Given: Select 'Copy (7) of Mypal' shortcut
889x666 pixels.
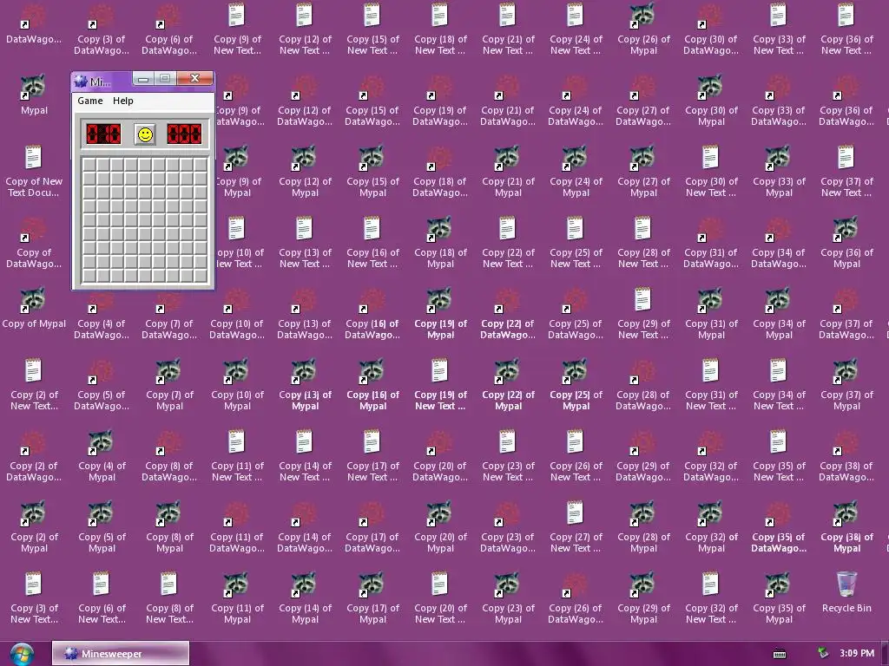Looking at the screenshot, I should (169, 385).
